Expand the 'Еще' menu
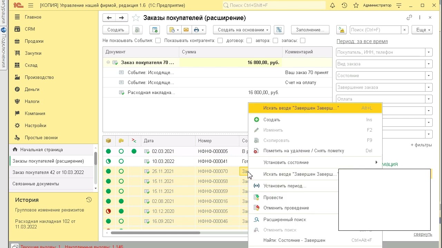 click(422, 30)
